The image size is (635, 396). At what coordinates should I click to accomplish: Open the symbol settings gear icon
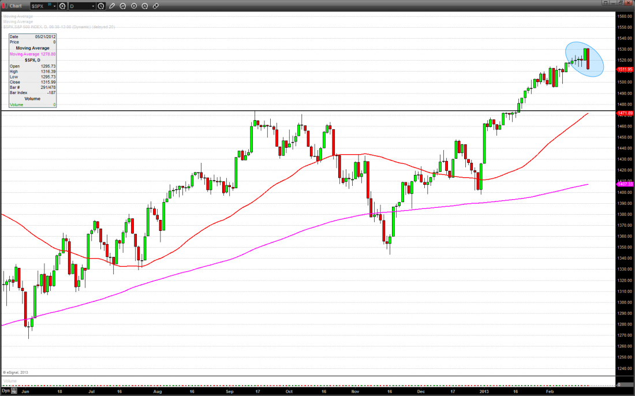[x=62, y=6]
